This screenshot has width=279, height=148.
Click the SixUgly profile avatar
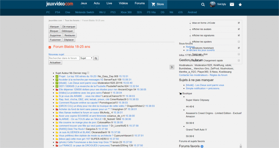tap(213, 4)
